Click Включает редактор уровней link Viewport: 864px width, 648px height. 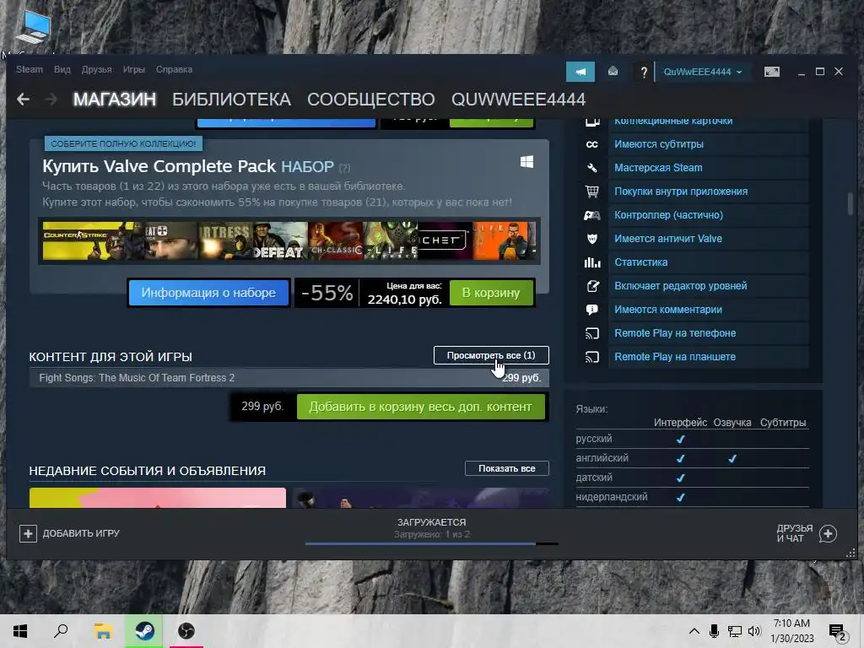coord(681,286)
